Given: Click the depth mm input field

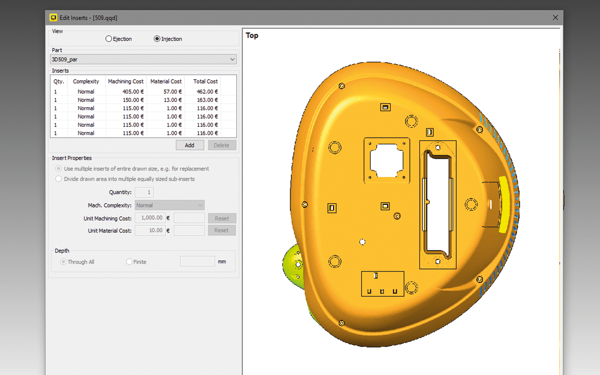Looking at the screenshot, I should coord(197,261).
